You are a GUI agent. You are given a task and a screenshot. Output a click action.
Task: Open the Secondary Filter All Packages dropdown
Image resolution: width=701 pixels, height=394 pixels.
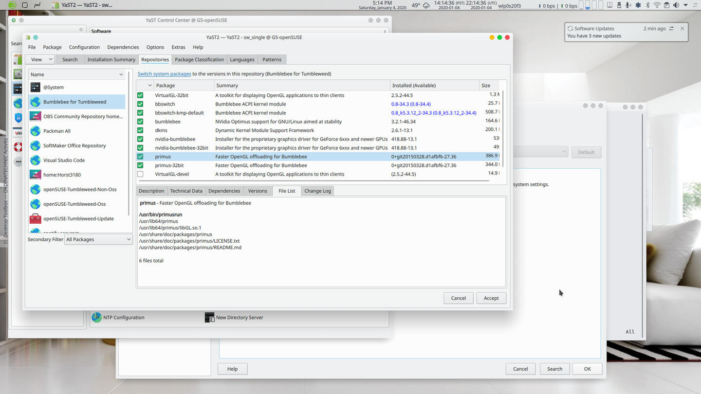coord(99,239)
